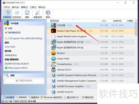The width and height of the screenshot is (139, 104).
Task: Open the 帮助(H) menu
Action: 42,7
